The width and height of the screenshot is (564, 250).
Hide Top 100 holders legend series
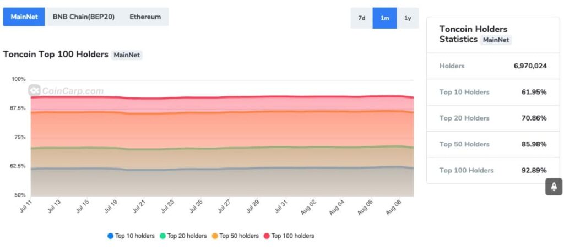(289, 236)
